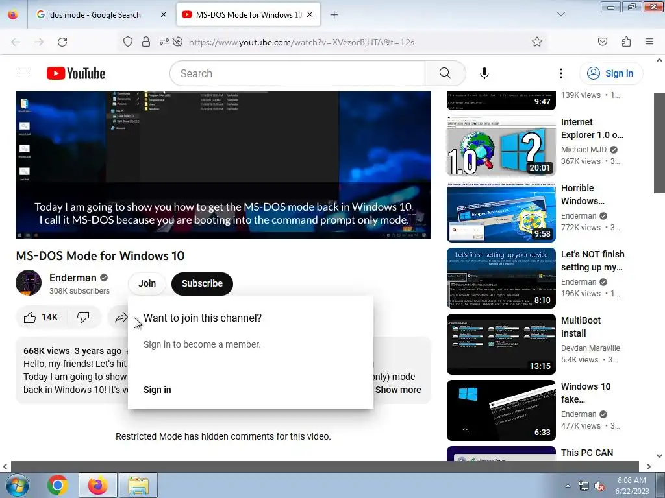Click the autoplay blocked icon in address bar
This screenshot has width=665, height=498.
(178, 41)
